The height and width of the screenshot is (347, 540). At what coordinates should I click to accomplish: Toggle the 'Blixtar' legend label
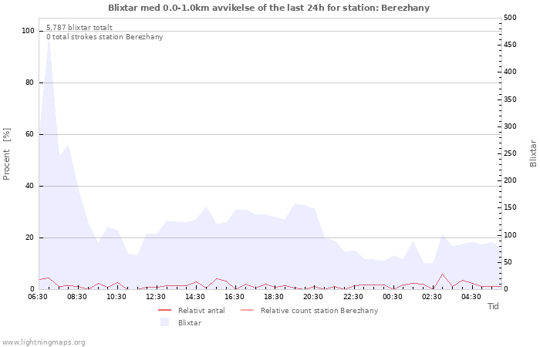pyautogui.click(x=190, y=322)
